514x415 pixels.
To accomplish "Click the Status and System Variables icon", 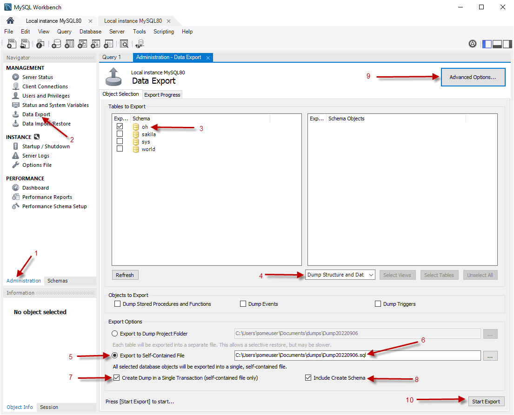I will [x=15, y=105].
